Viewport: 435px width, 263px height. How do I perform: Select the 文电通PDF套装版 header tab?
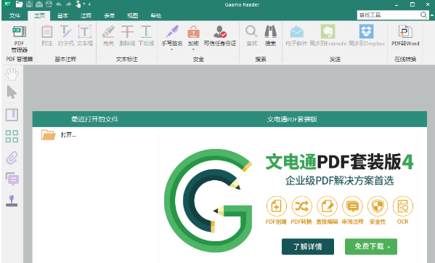click(x=292, y=119)
